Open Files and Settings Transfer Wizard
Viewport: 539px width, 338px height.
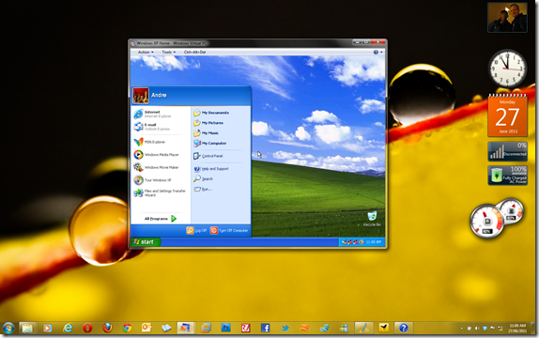160,192
